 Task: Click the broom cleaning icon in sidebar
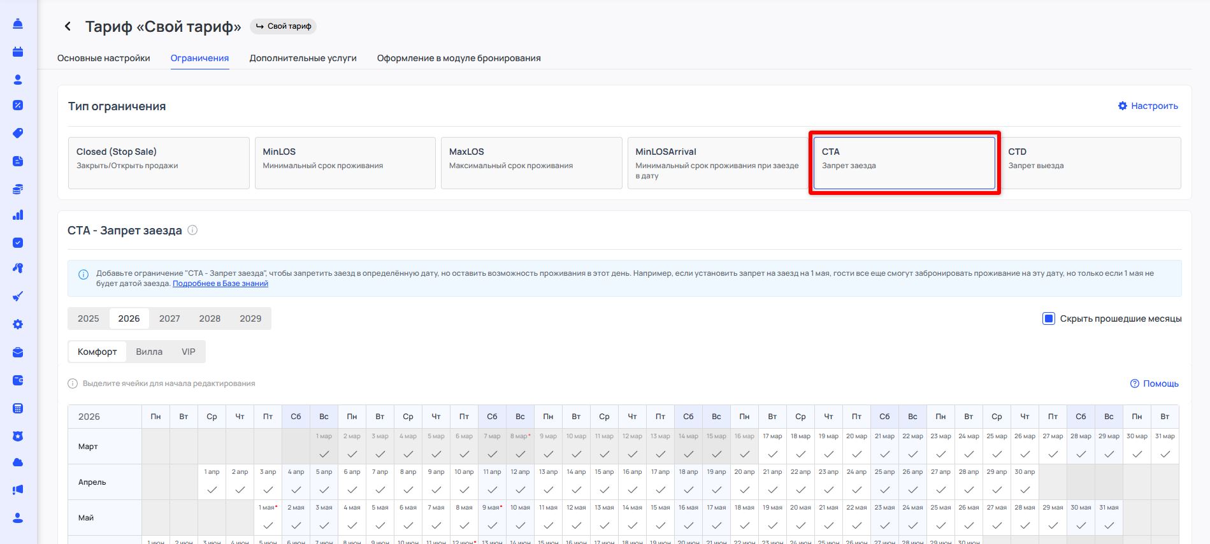(x=18, y=296)
